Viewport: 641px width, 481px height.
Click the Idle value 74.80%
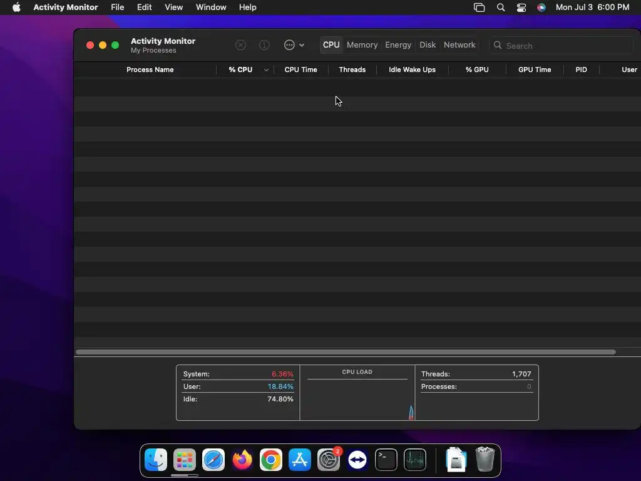click(280, 399)
